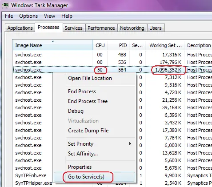Open the Options menu

[x=28, y=16]
